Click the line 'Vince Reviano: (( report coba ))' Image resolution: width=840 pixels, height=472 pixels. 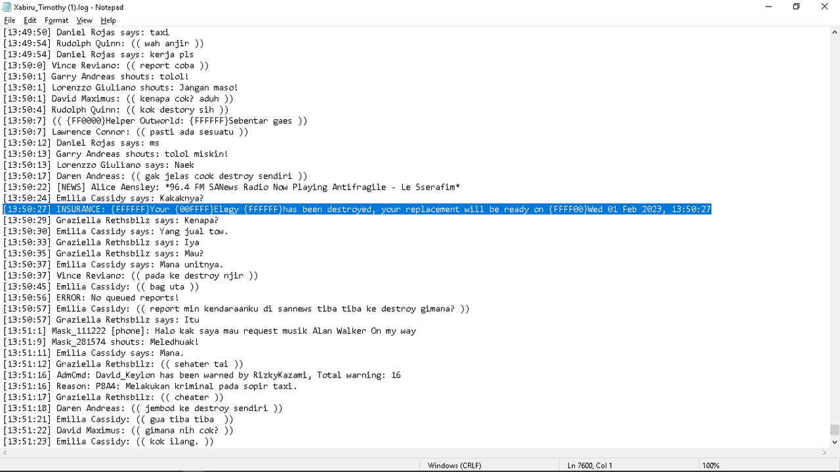106,66
